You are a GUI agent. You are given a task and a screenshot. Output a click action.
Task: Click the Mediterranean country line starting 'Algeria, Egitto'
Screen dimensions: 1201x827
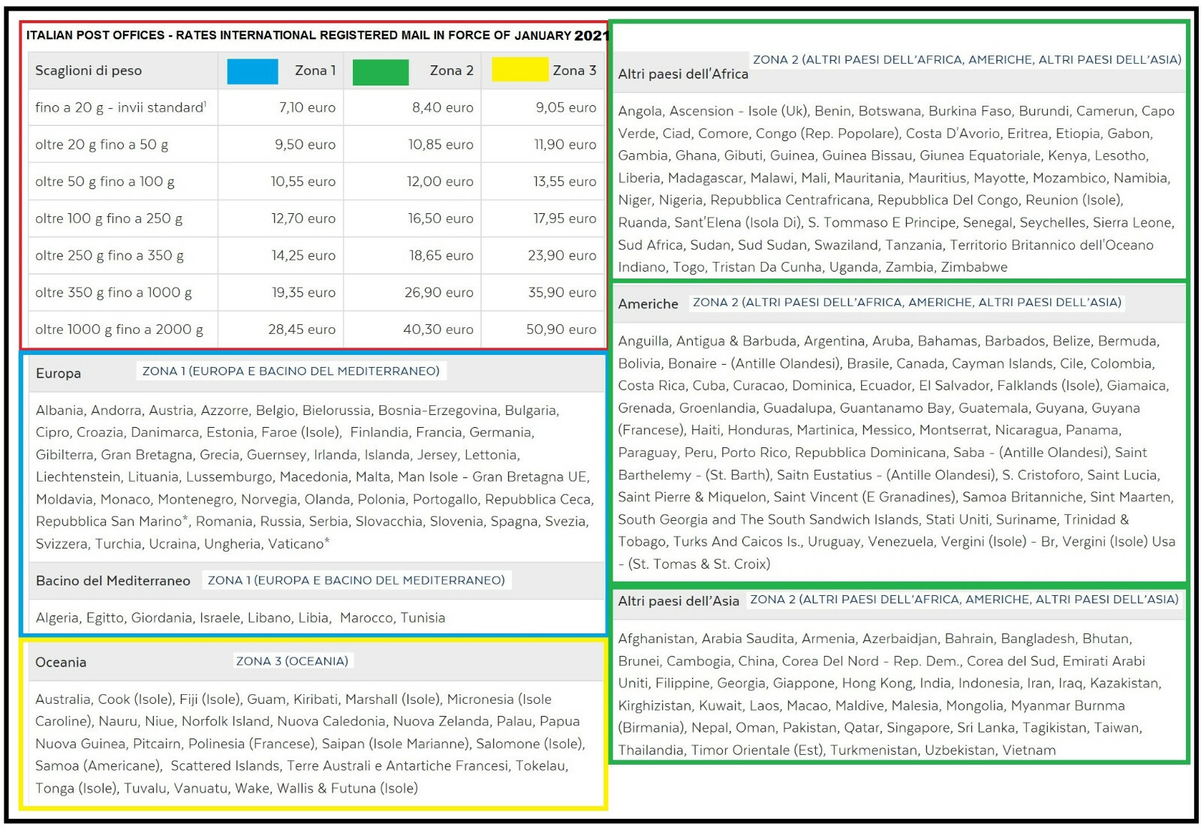pyautogui.click(x=240, y=618)
